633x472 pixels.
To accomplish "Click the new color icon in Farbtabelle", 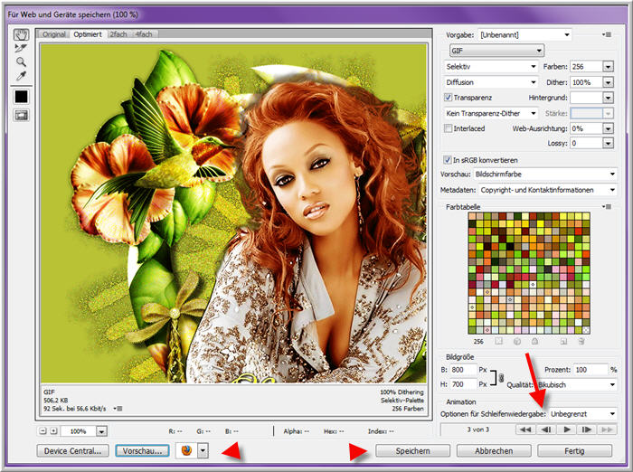I will pyautogui.click(x=563, y=341).
